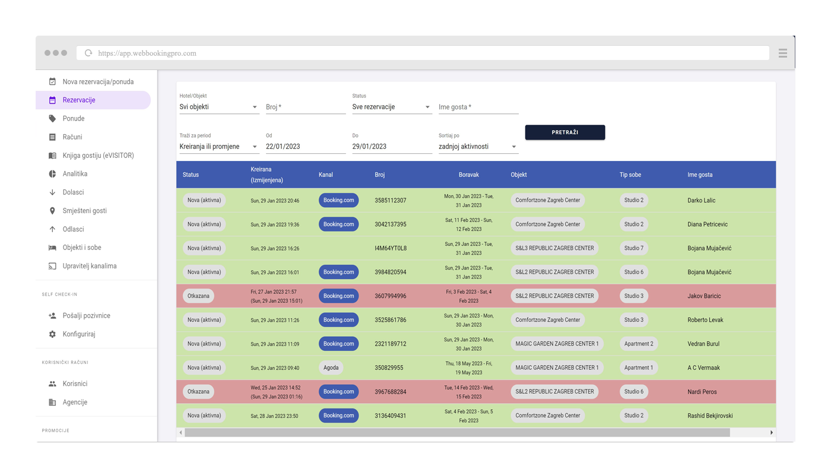This screenshot has width=831, height=475.
Task: Open Upravitelj kanalima menu item
Action: (x=89, y=266)
